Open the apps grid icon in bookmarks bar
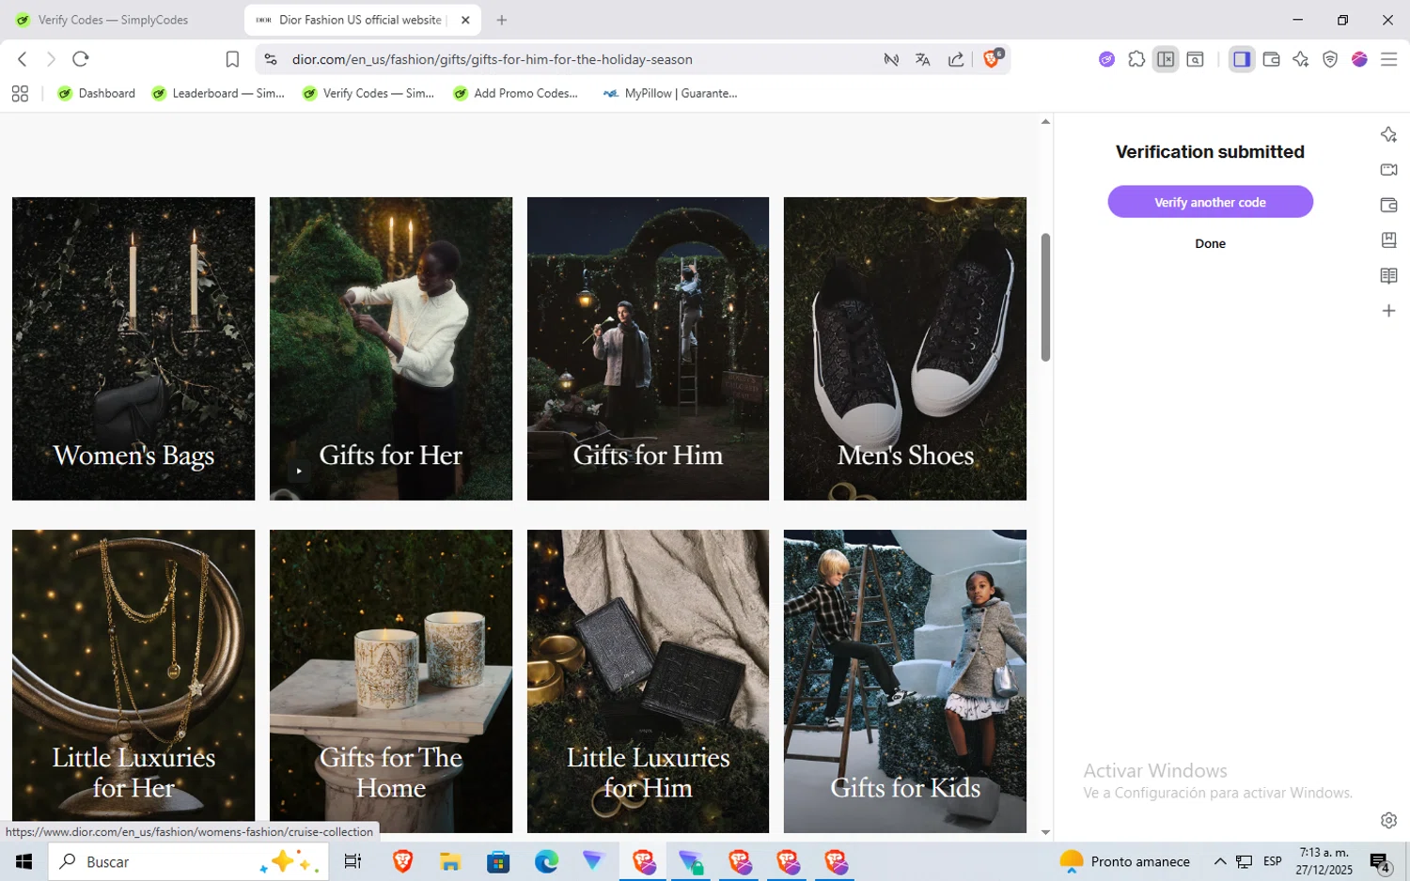This screenshot has width=1410, height=881. (20, 93)
